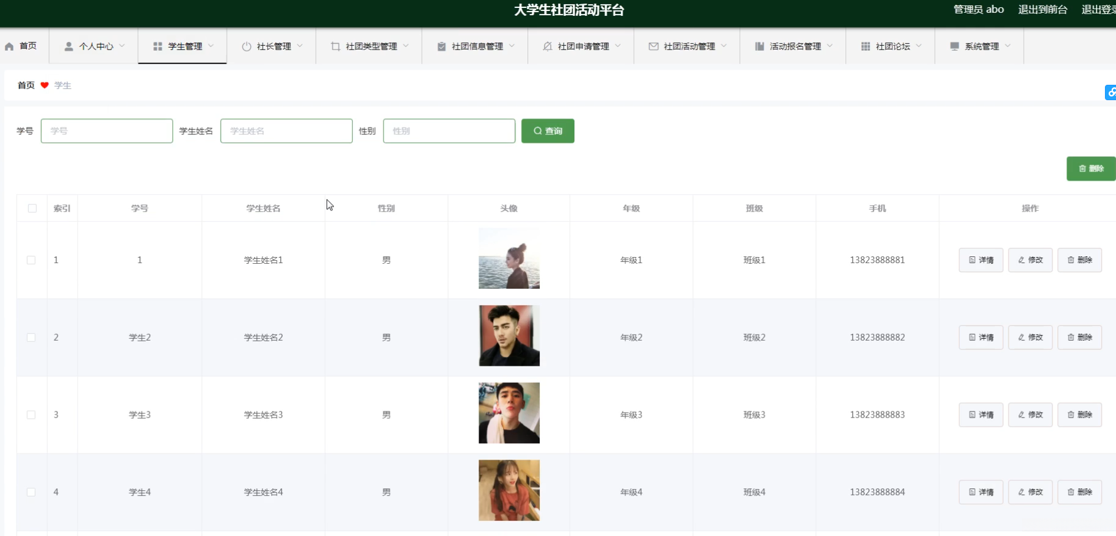Check the box for row 学生姓名4

[31, 492]
